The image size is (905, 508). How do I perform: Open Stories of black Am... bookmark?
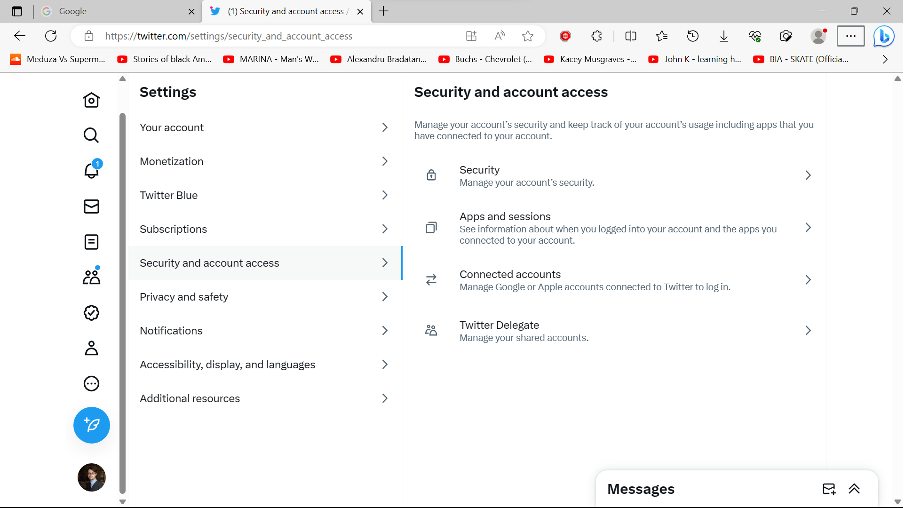point(165,59)
